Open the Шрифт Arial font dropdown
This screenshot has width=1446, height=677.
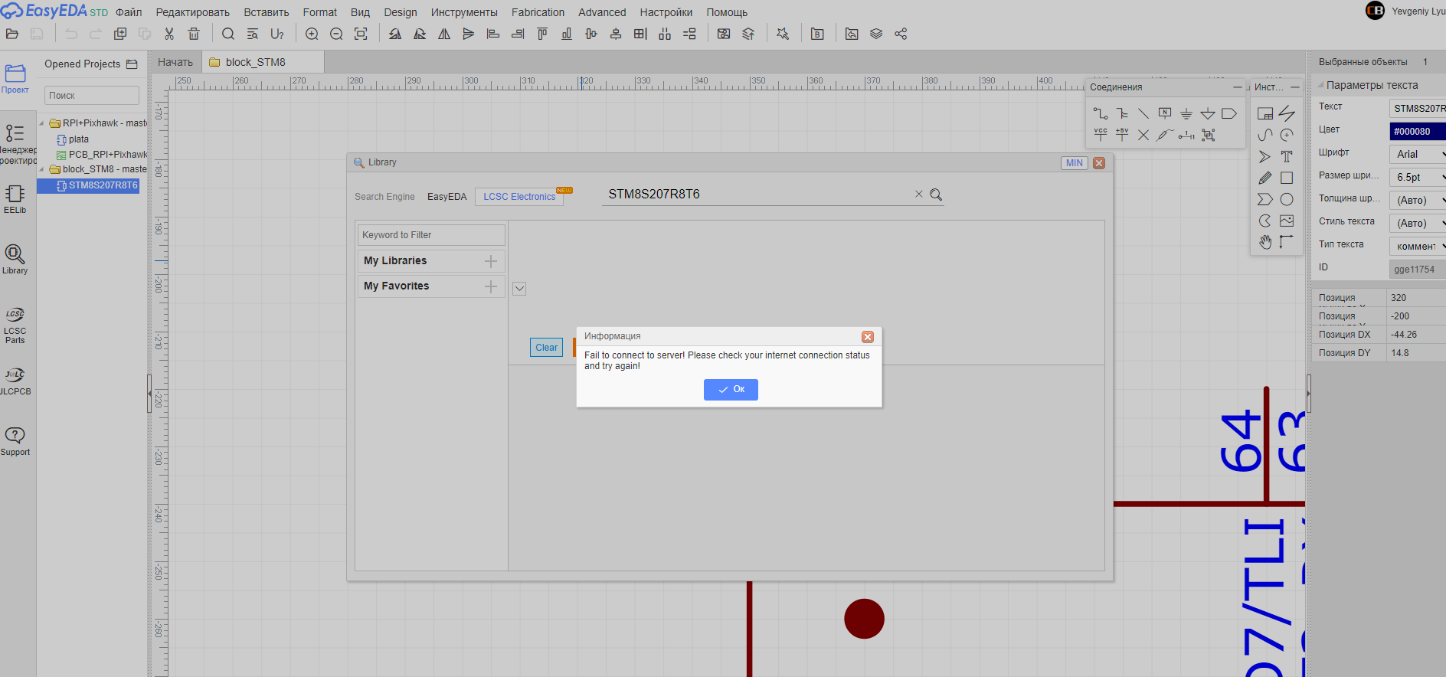(x=1418, y=154)
